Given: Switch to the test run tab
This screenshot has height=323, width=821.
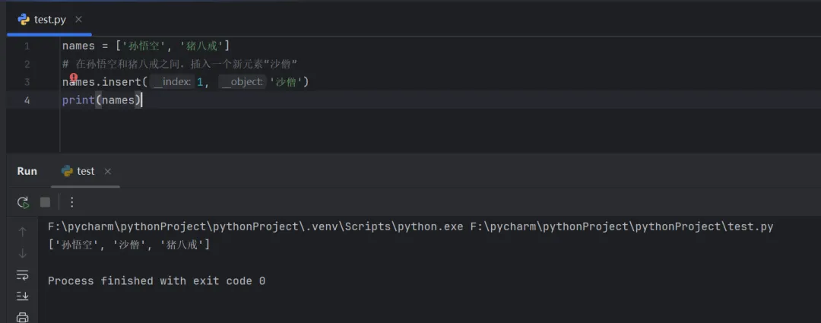Looking at the screenshot, I should click(85, 171).
